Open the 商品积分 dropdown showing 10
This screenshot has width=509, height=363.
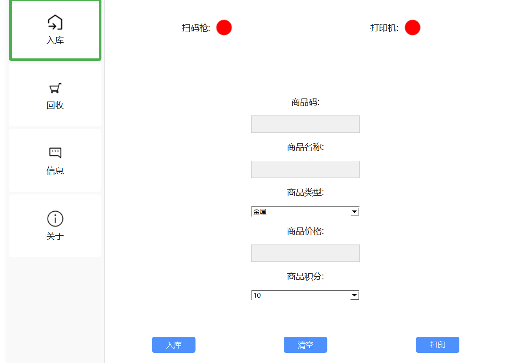click(x=305, y=295)
